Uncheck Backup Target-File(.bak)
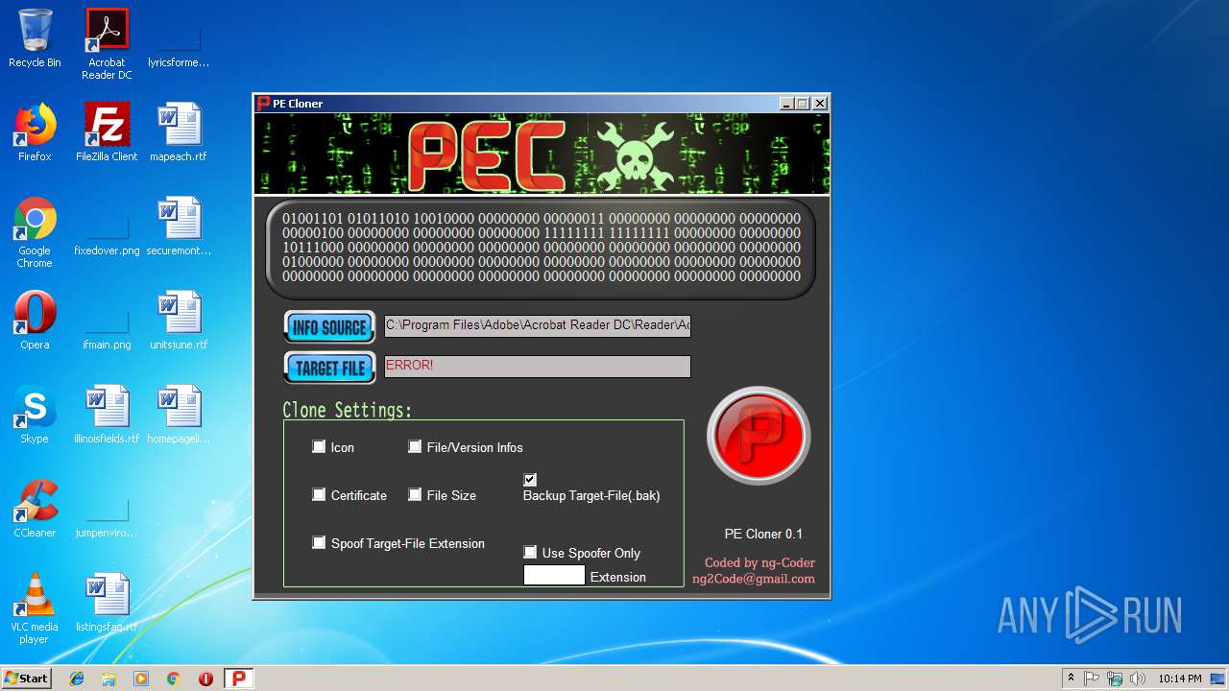 [530, 479]
